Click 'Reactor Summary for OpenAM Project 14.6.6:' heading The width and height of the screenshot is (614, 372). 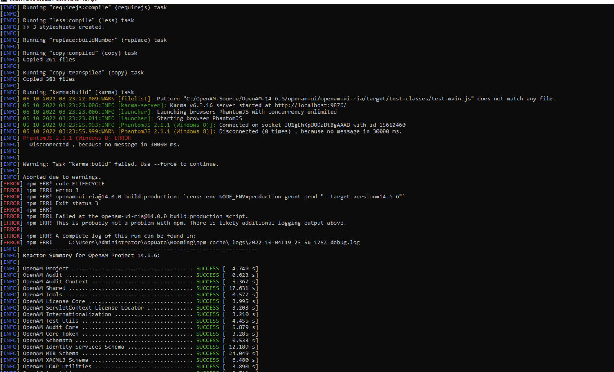pos(92,256)
